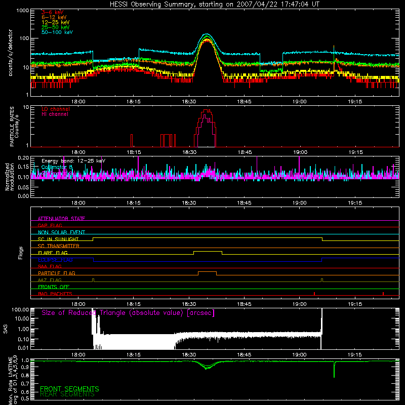This screenshot has width=405, height=405.
Task: Click the FLARE_FLAG label
Action: click(x=53, y=253)
